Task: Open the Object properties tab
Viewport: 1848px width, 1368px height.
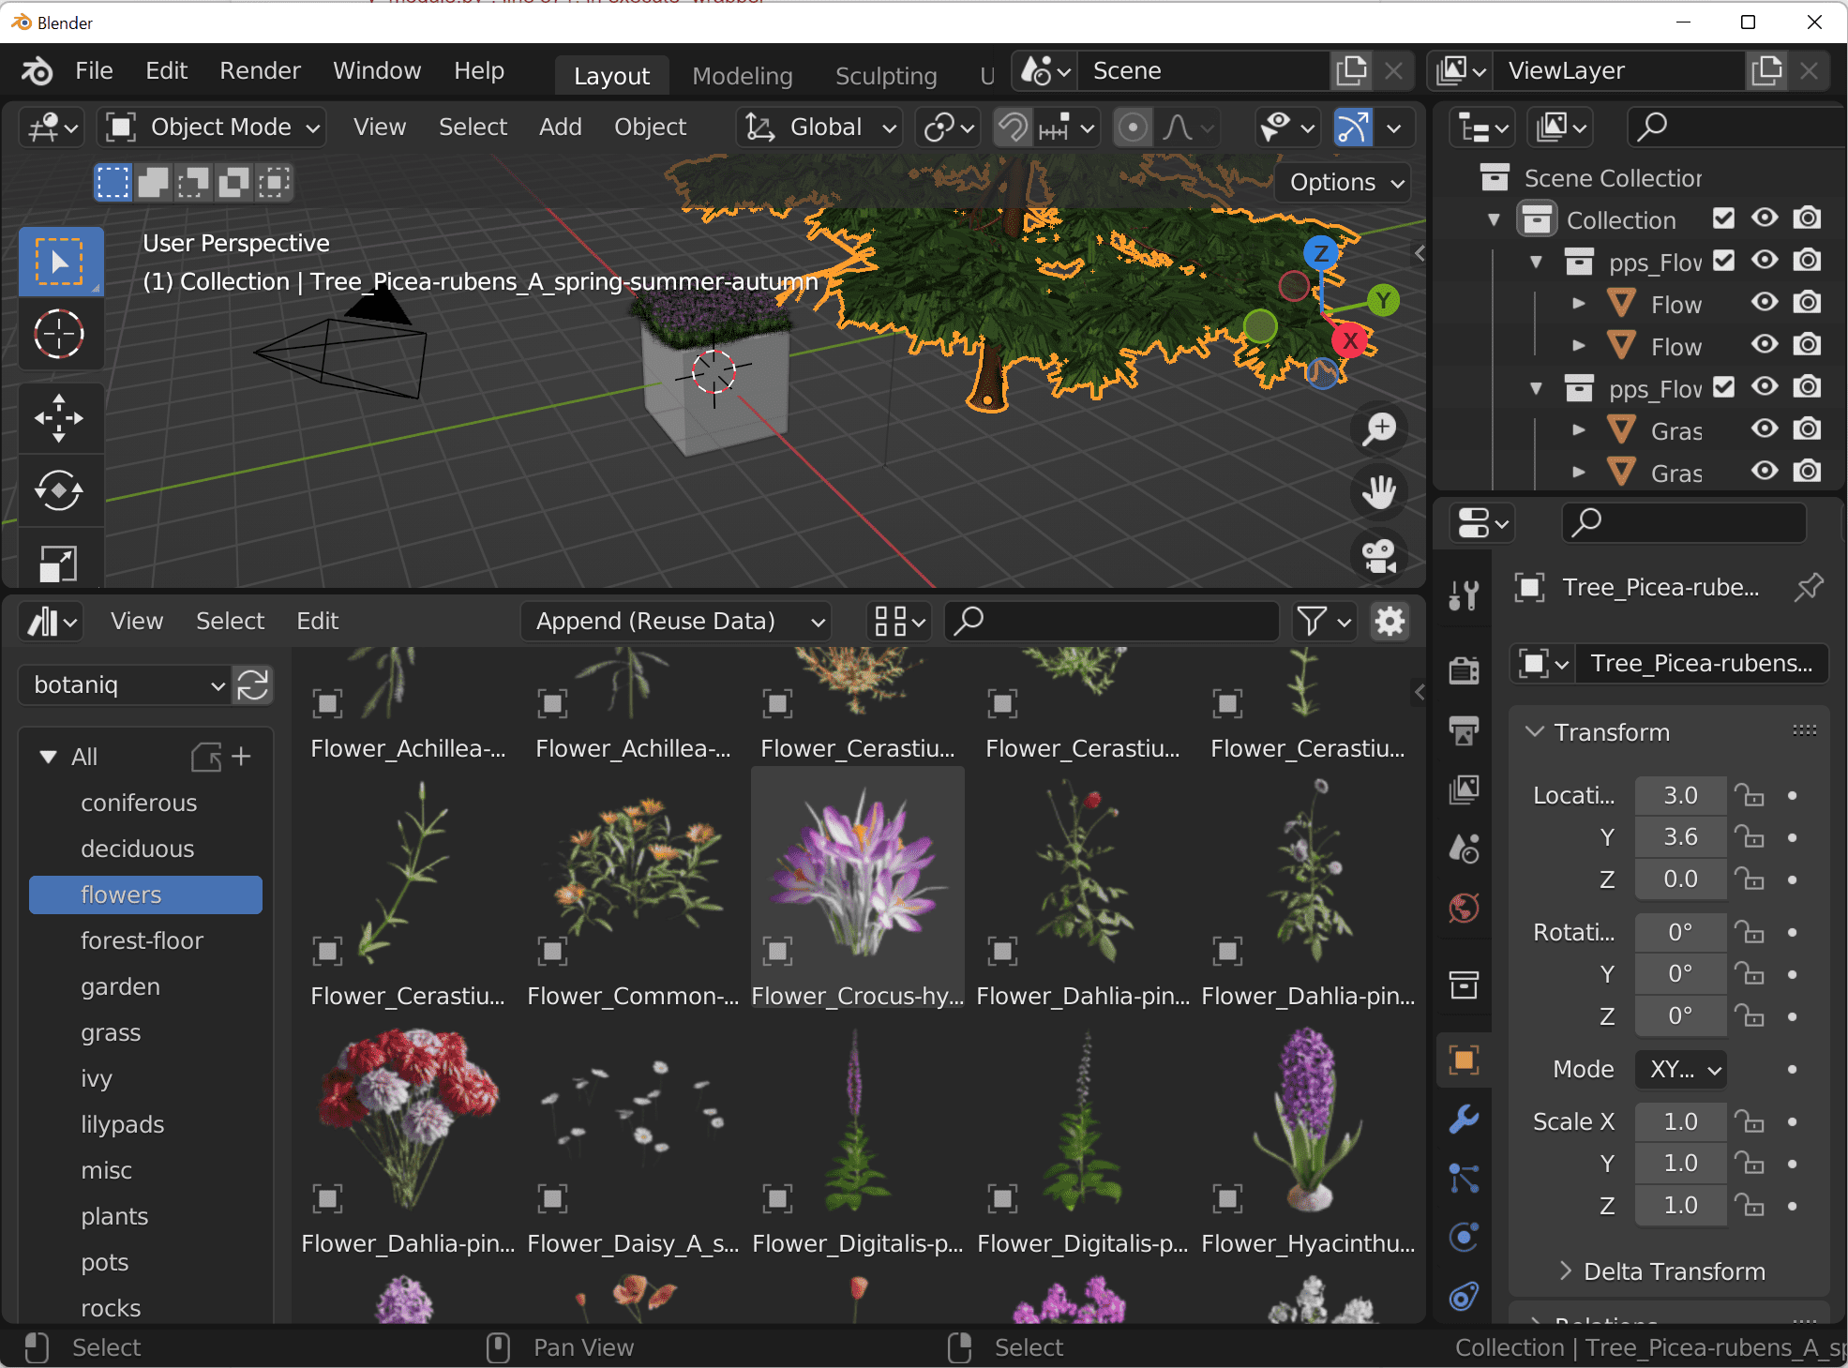Action: [x=1464, y=1060]
